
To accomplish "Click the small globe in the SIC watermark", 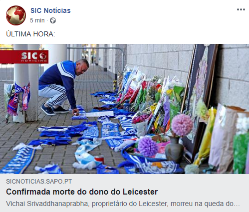I will (43, 56).
